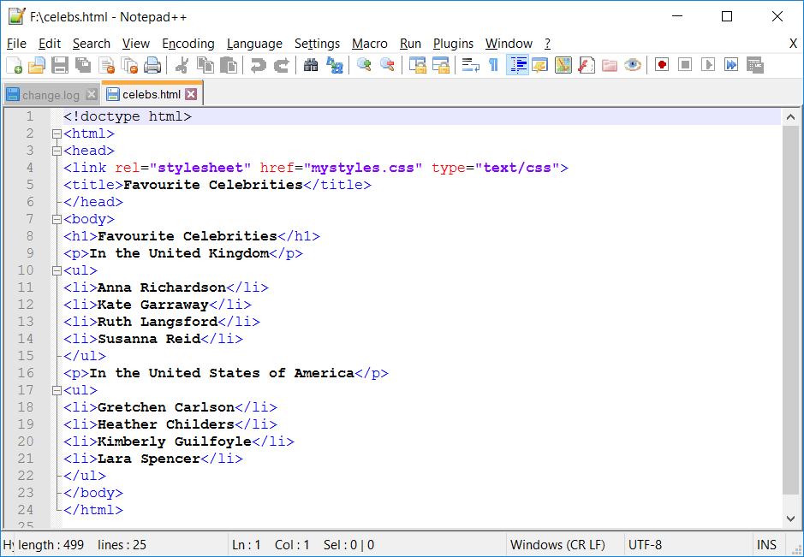
Task: Click the Save Recorded Macro icon
Action: [x=755, y=66]
